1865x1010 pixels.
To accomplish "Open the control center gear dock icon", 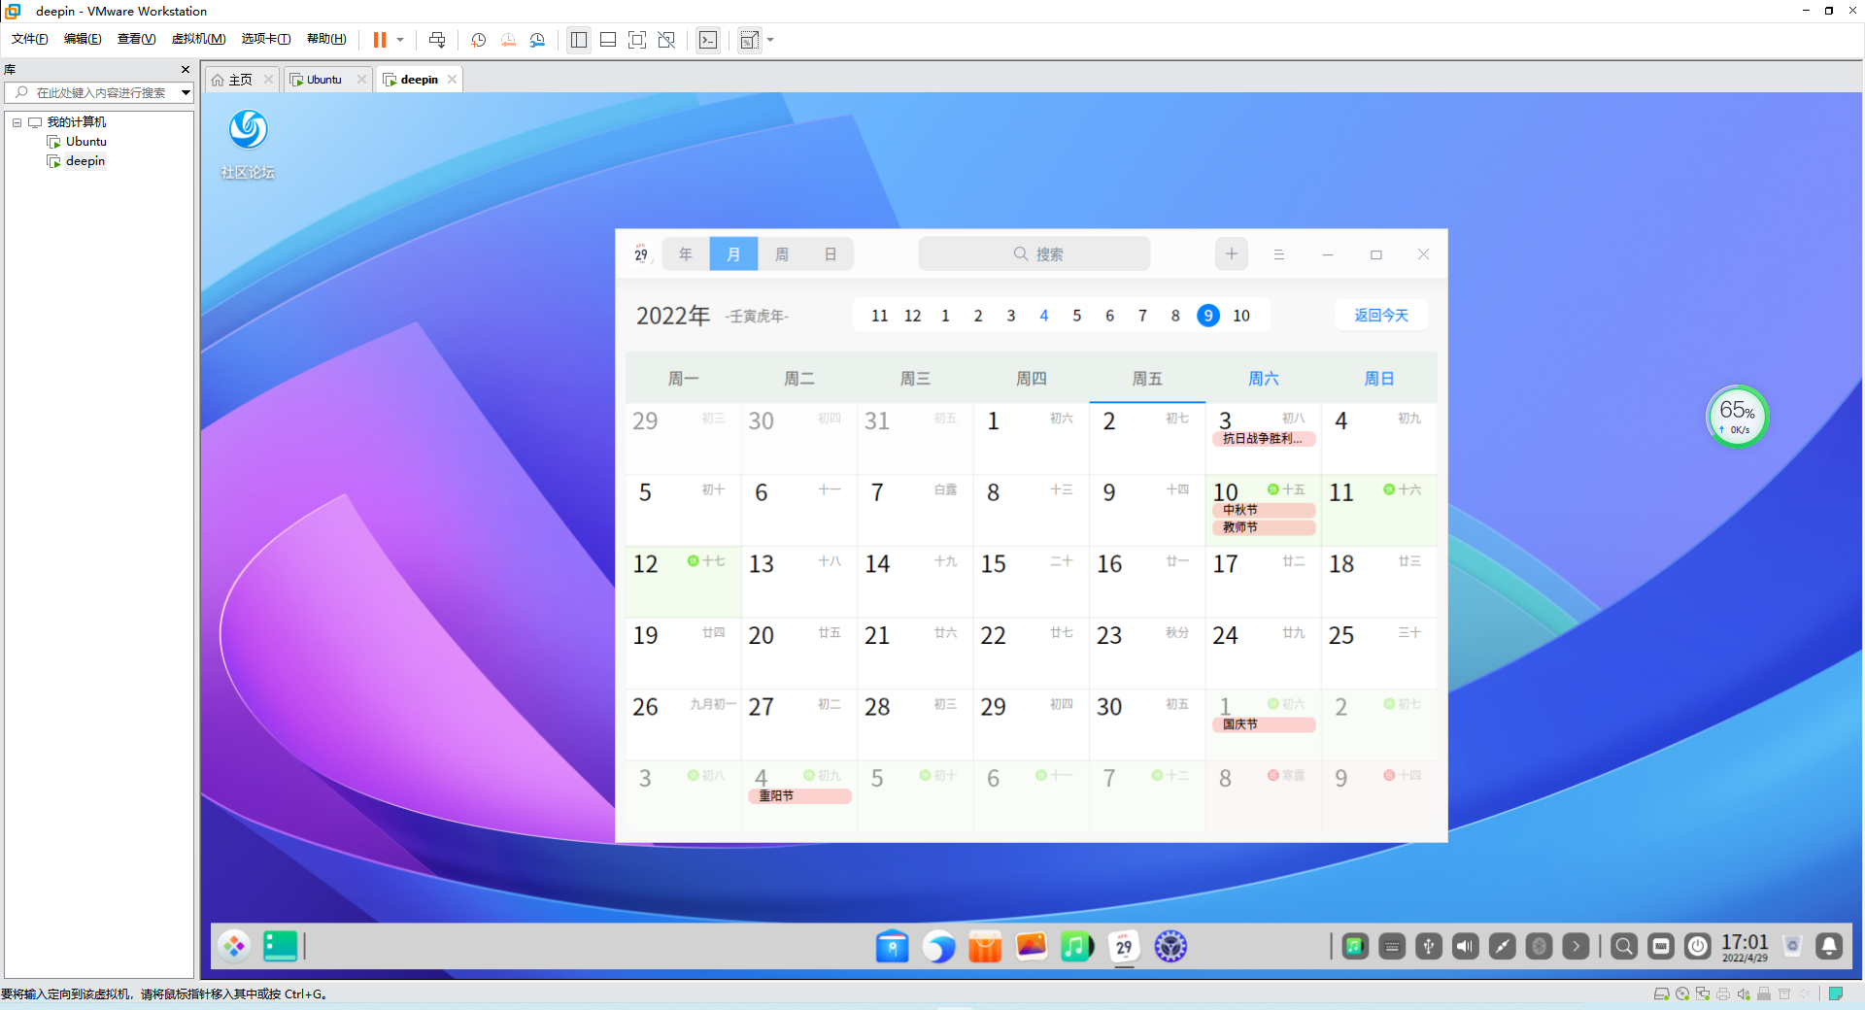I will (x=1170, y=946).
